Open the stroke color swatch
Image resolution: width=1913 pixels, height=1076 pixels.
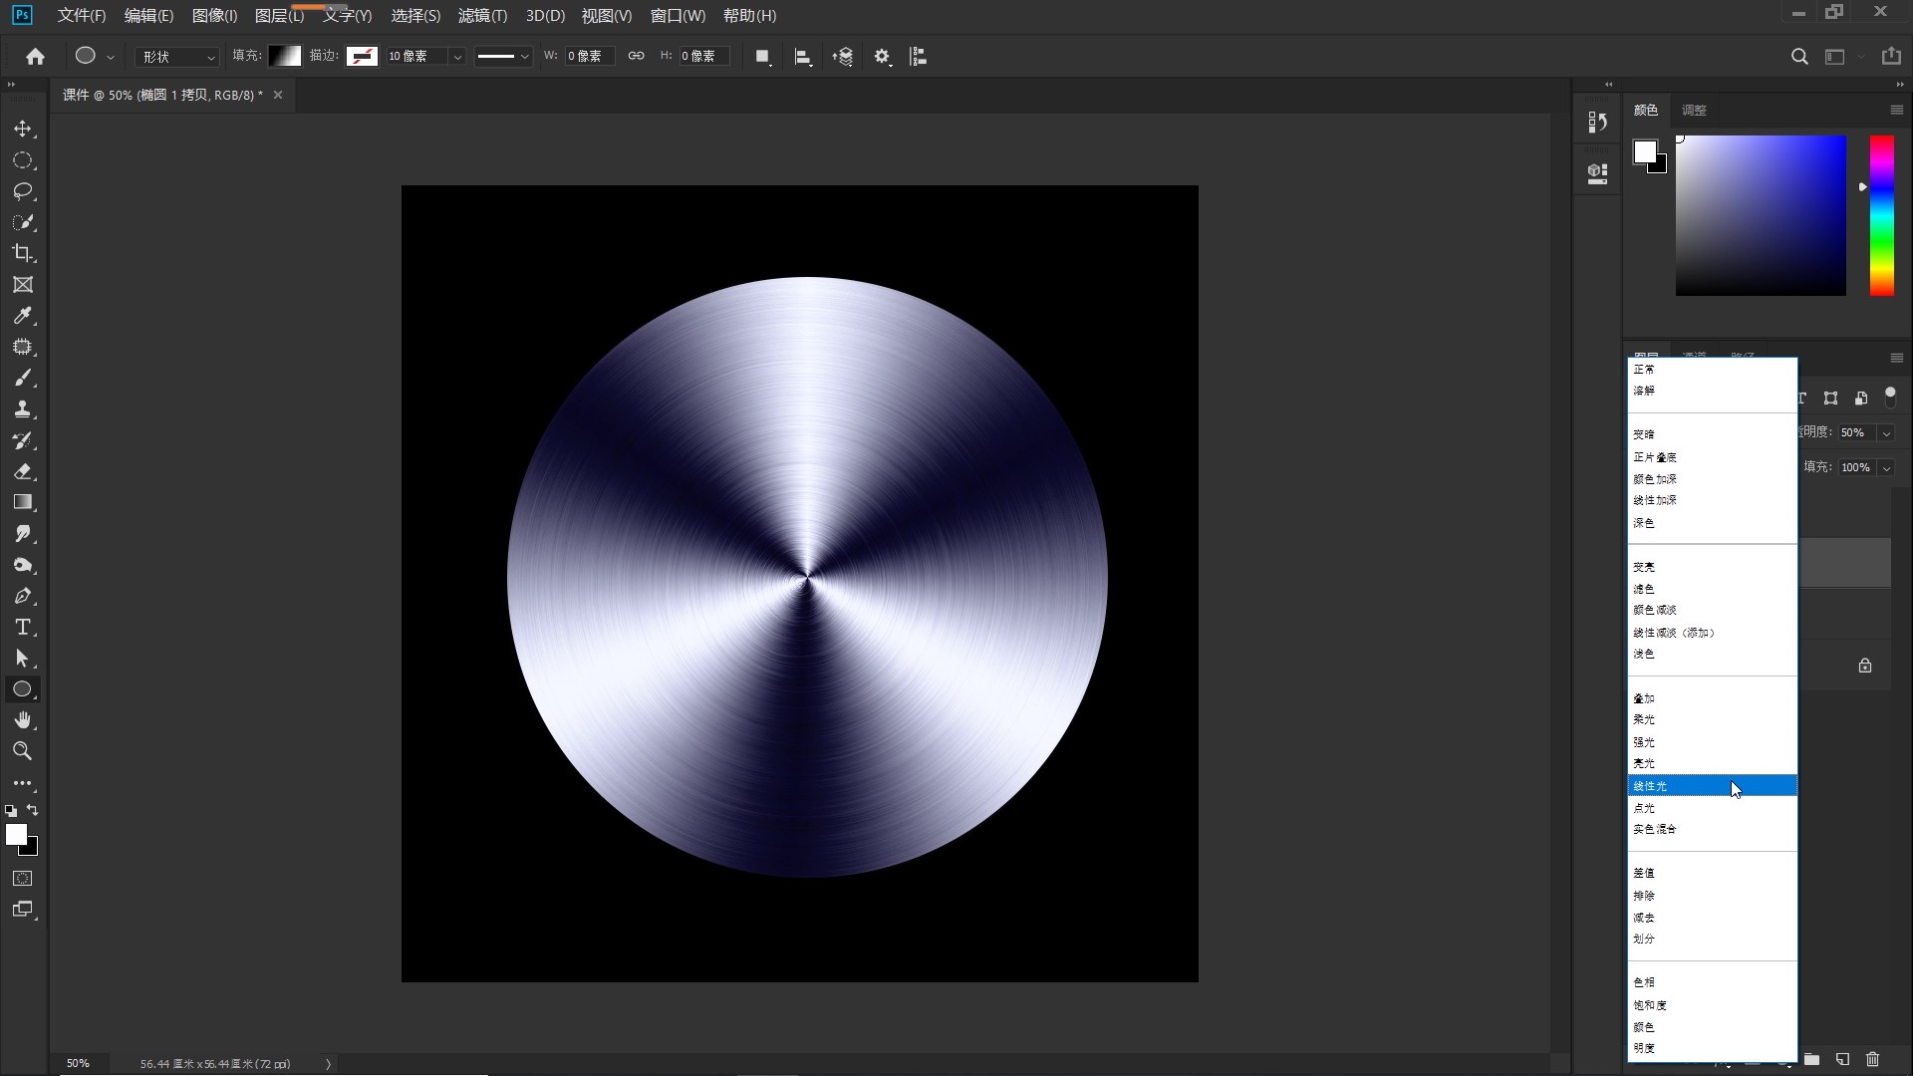pyautogui.click(x=362, y=57)
